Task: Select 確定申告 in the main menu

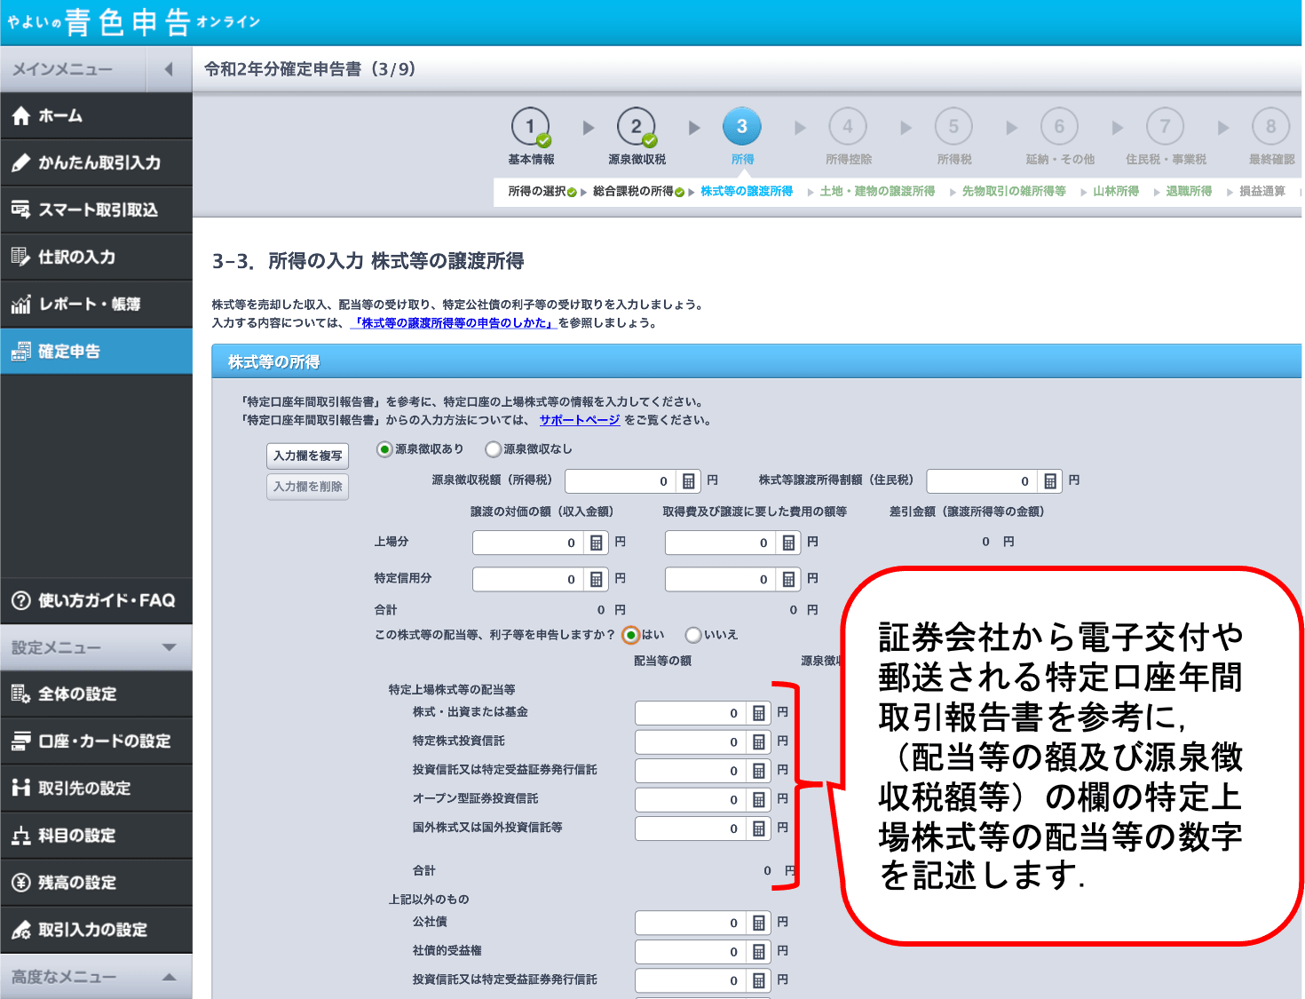Action: pyautogui.click(x=96, y=351)
